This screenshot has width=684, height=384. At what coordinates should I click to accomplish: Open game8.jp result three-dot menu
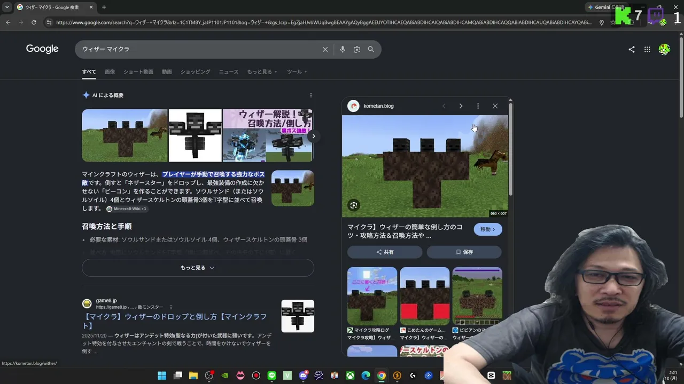point(171,307)
